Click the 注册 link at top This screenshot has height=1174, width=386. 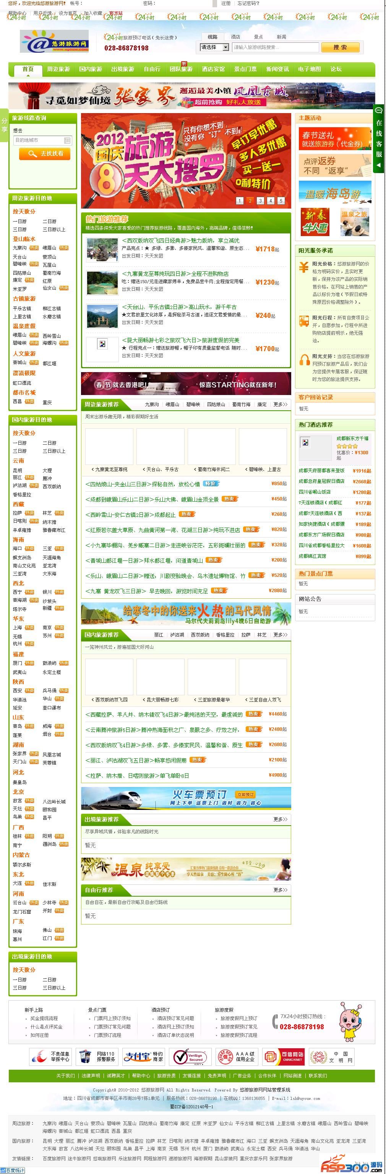coord(226,3)
